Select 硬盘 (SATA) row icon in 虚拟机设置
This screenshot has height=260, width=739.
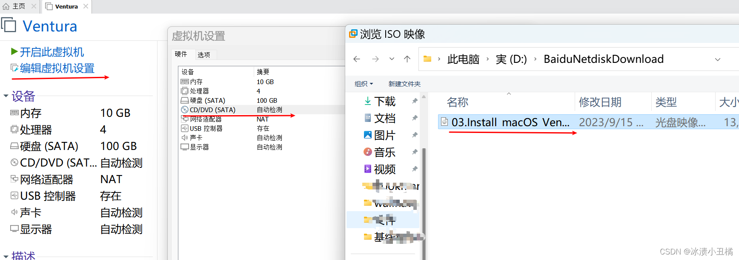point(185,100)
